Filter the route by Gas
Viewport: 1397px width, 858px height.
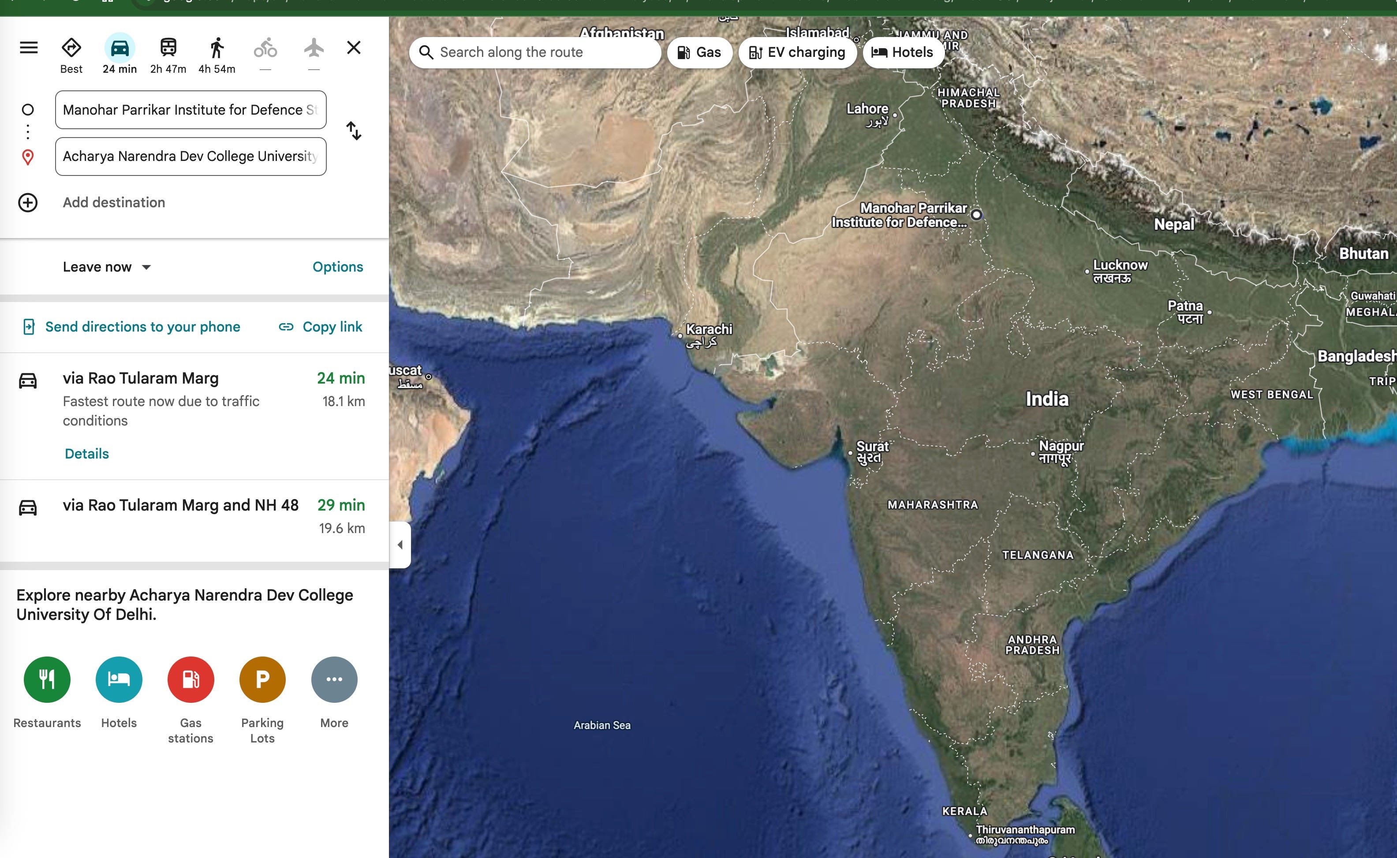[x=700, y=52]
